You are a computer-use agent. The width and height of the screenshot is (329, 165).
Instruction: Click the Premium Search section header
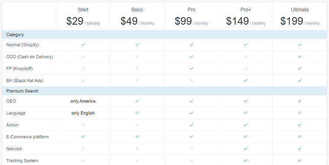[x=164, y=91]
